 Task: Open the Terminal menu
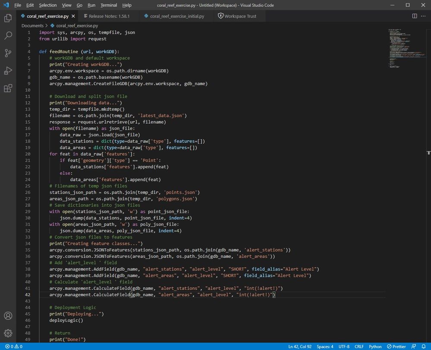pyautogui.click(x=108, y=5)
